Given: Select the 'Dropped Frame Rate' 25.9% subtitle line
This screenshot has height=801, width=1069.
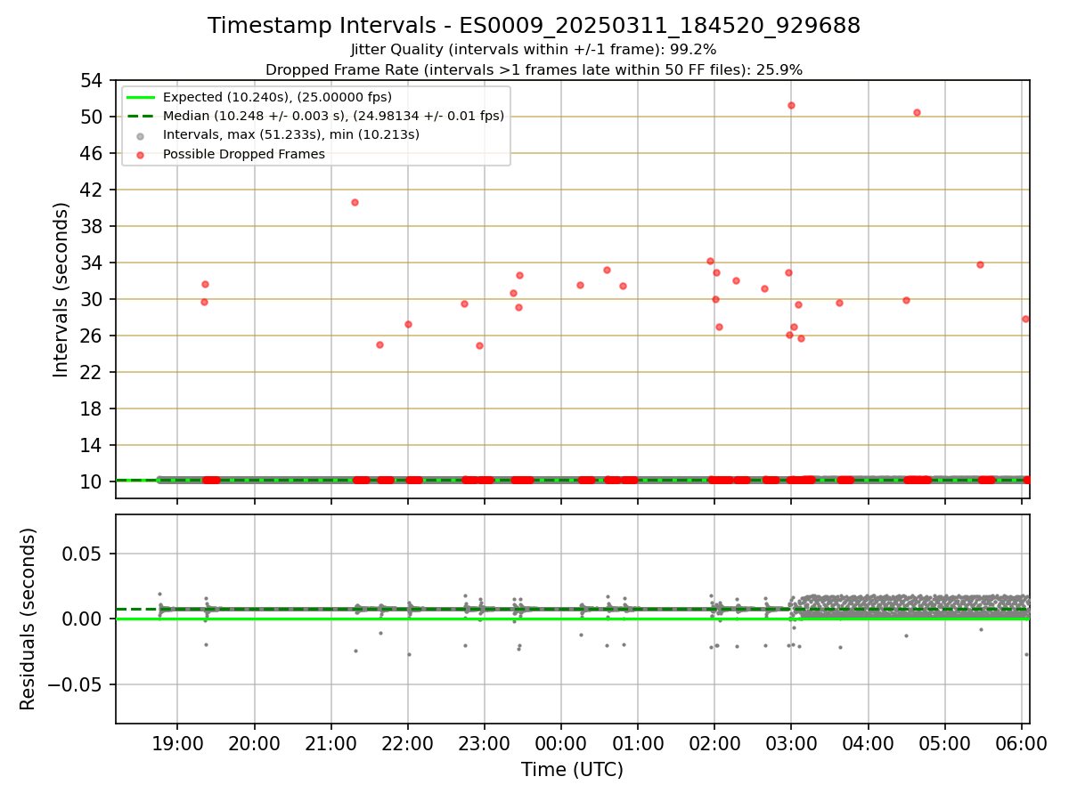Looking at the screenshot, I should pyautogui.click(x=534, y=69).
